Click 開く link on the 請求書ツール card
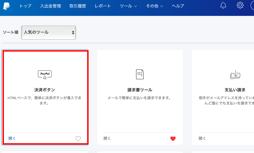The height and width of the screenshot is (153, 254). click(x=107, y=138)
